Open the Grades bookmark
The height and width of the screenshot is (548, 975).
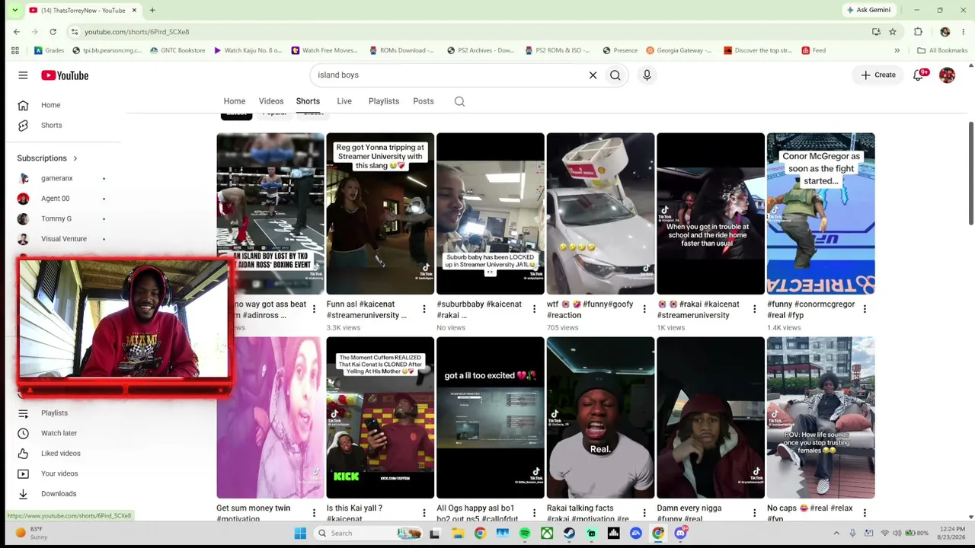(x=49, y=50)
